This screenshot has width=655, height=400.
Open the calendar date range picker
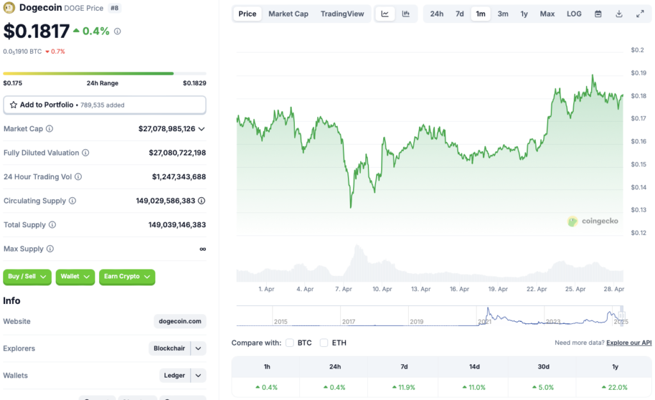tap(598, 14)
